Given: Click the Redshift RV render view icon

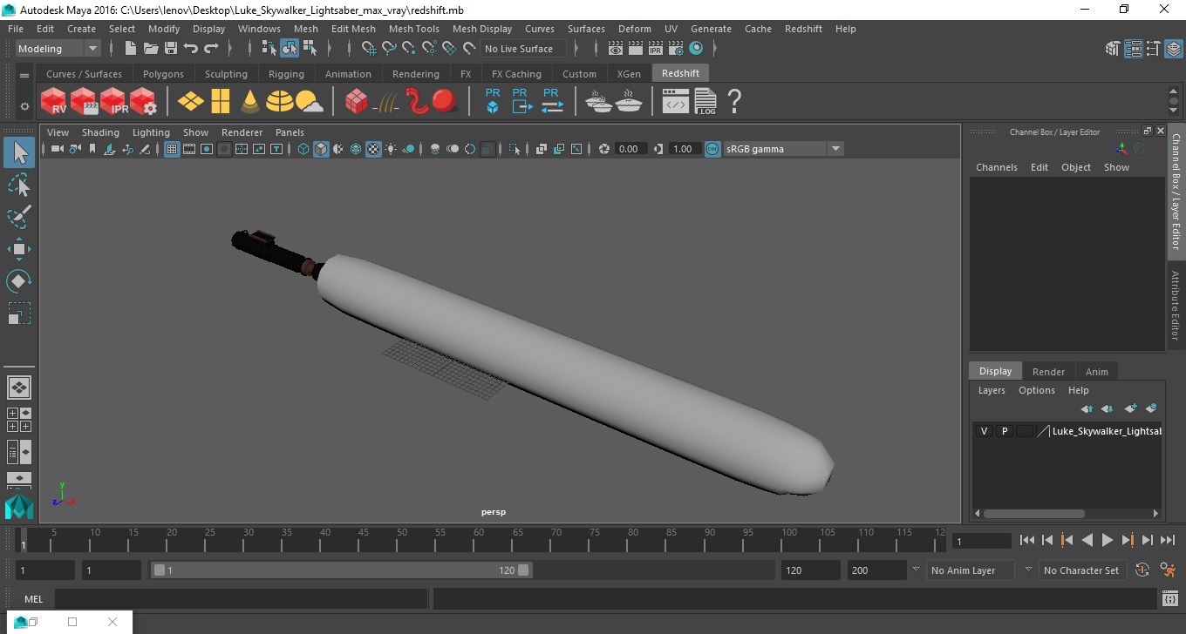Looking at the screenshot, I should pyautogui.click(x=54, y=101).
